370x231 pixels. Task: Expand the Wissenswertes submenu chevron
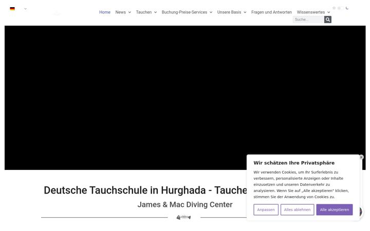point(328,12)
